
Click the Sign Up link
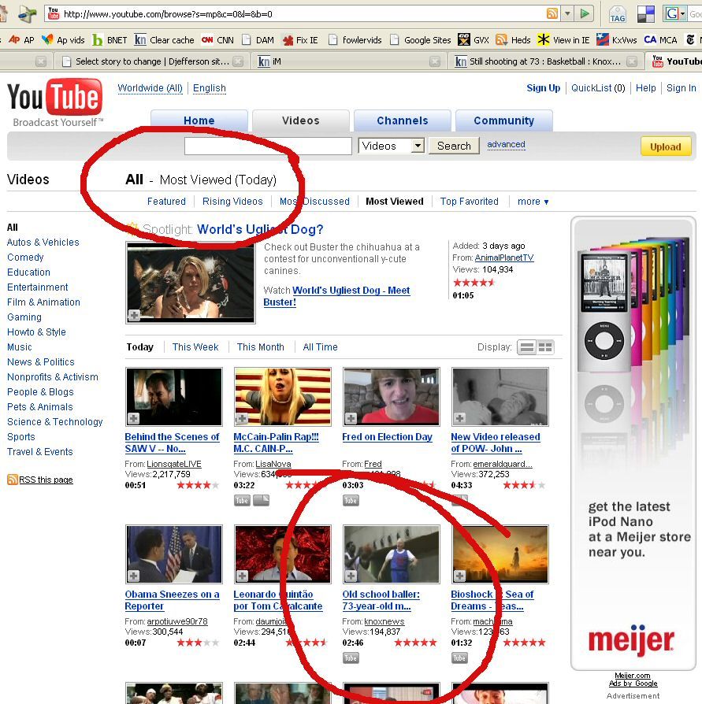click(544, 88)
